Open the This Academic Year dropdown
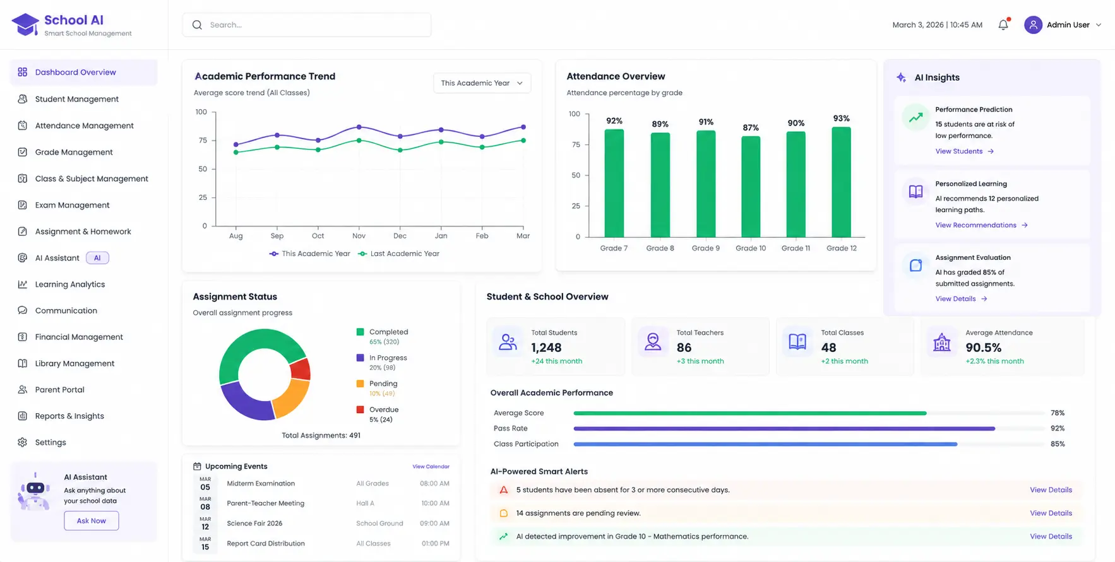This screenshot has width=1115, height=562. point(482,83)
